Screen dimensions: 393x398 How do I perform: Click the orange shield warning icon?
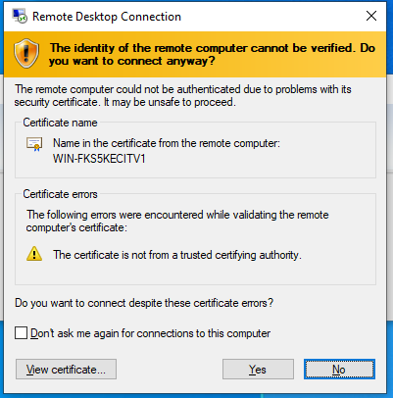click(x=26, y=54)
